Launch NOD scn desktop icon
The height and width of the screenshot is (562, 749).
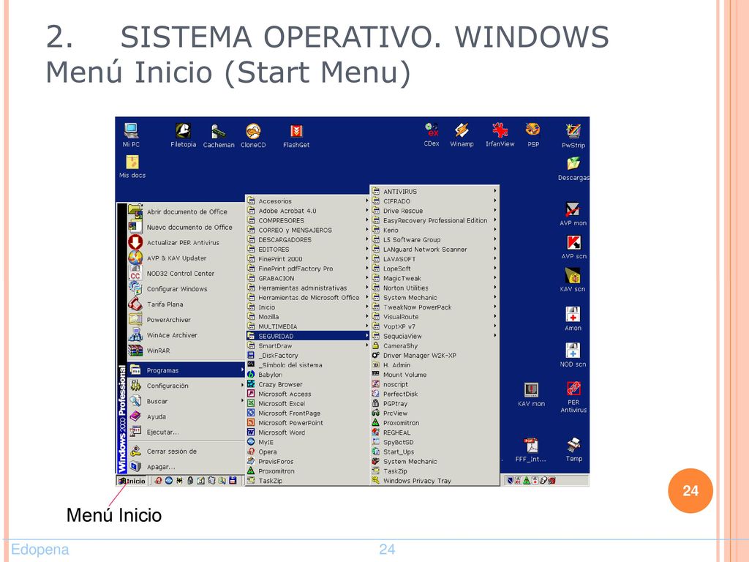(x=573, y=355)
